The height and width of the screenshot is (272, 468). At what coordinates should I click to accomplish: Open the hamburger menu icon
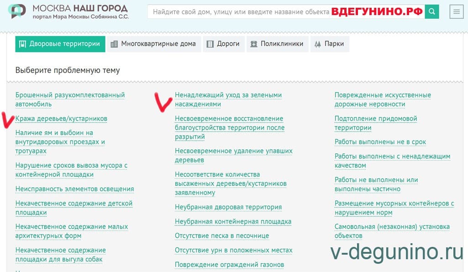pos(456,12)
